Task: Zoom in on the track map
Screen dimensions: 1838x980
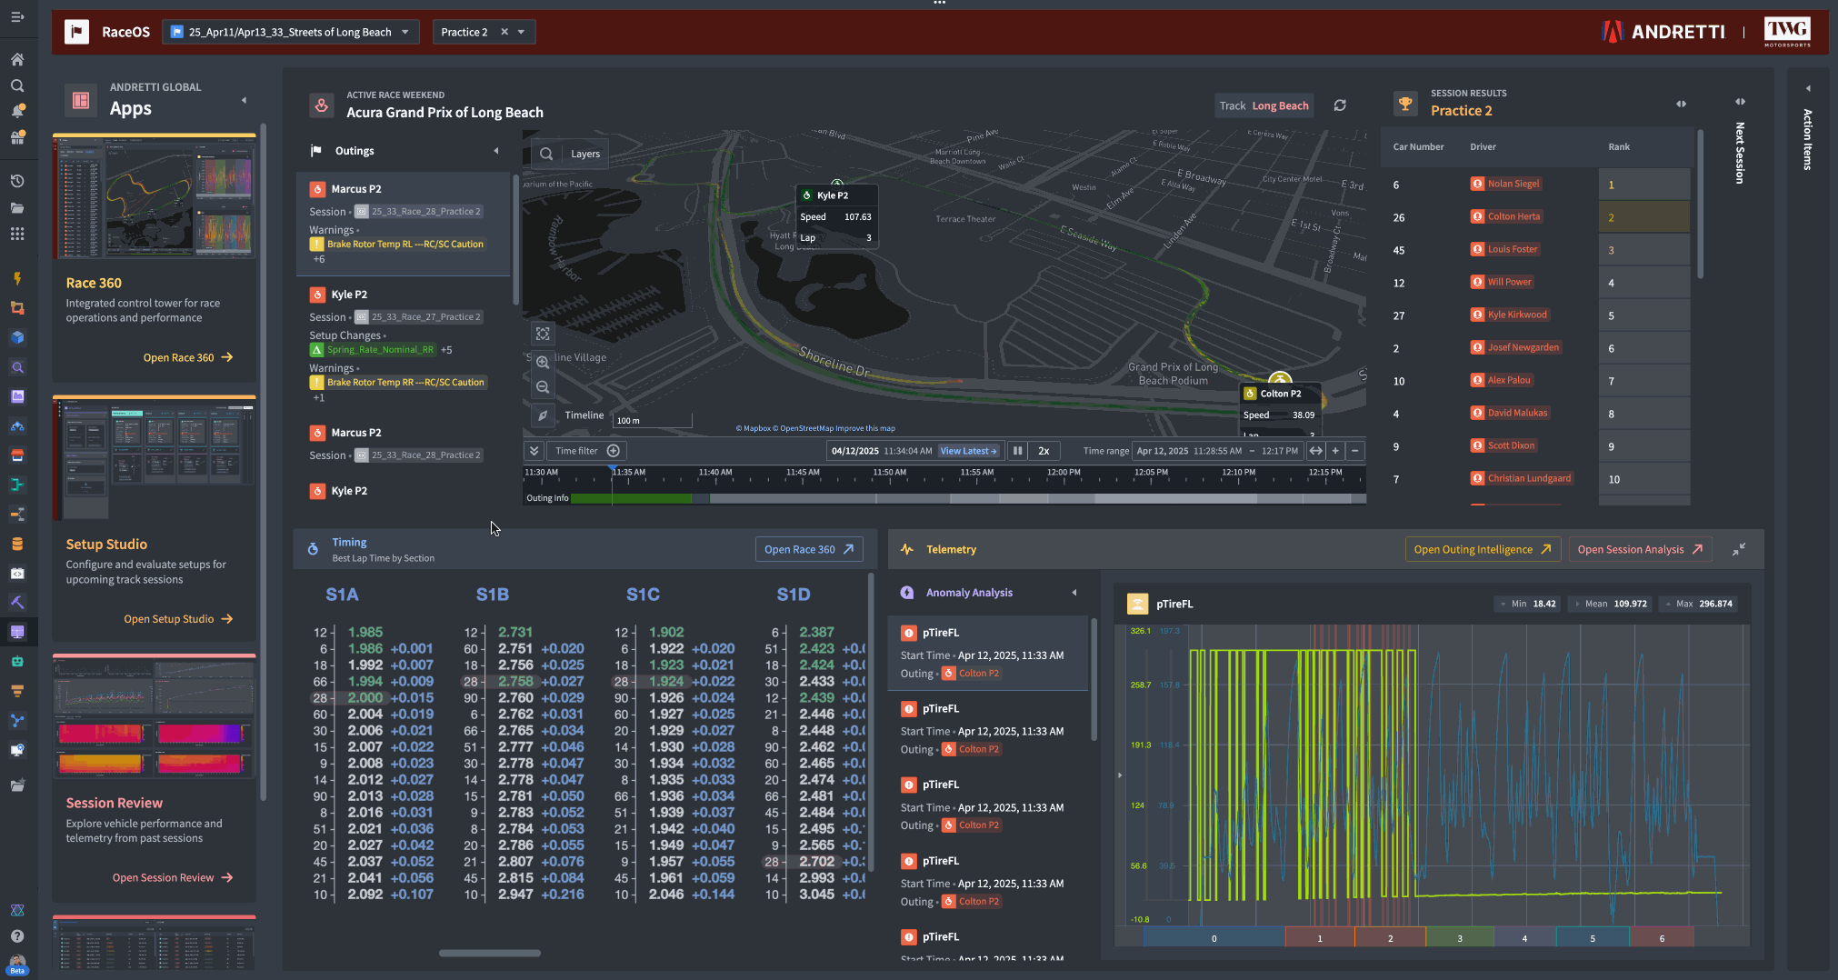Action: (543, 362)
